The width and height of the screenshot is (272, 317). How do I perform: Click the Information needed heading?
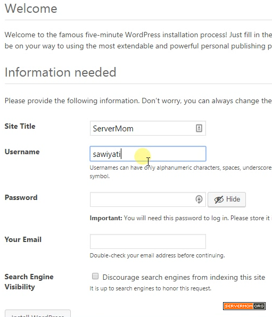point(60,72)
